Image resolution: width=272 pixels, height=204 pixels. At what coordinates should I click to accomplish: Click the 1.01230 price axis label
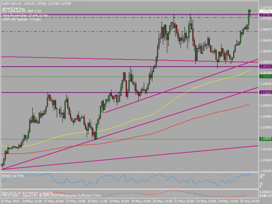pyautogui.click(x=265, y=171)
